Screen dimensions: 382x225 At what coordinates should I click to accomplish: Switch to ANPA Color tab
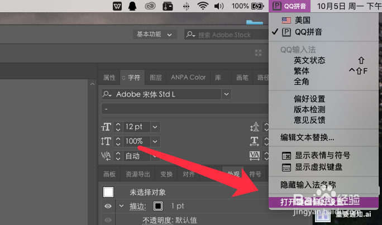pyautogui.click(x=188, y=78)
